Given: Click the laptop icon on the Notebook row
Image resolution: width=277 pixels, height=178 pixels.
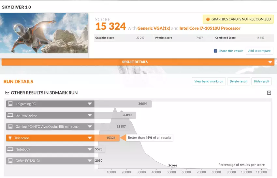Looking at the screenshot, I should (10, 150).
